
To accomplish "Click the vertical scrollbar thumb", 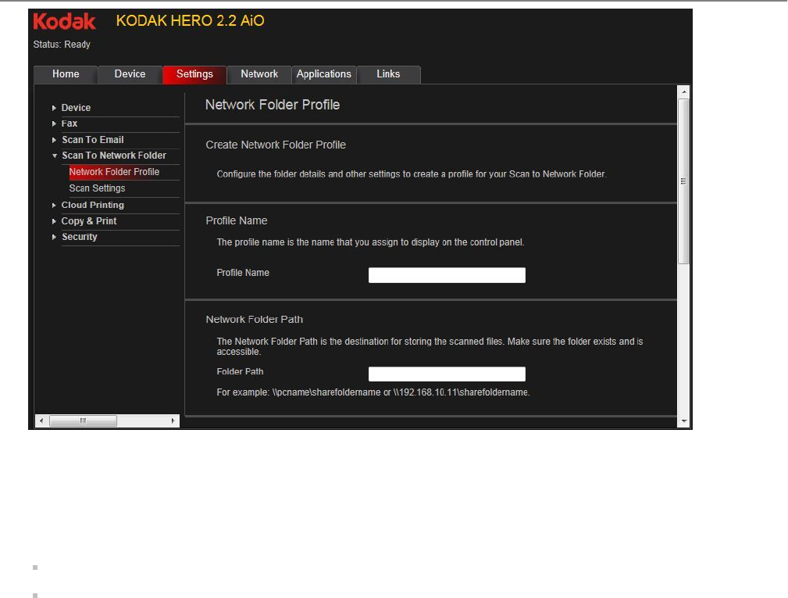I will pos(684,181).
